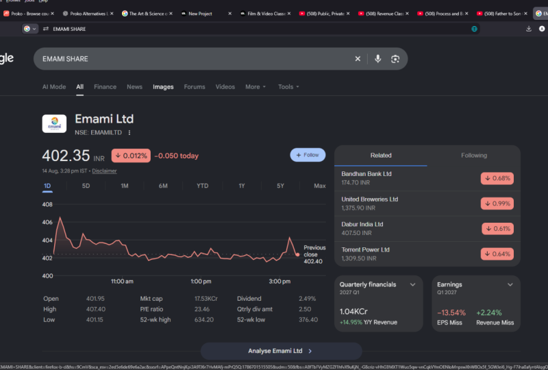Viewport: 548px width, 370px height.
Task: Open Google Lens image search icon
Action: click(395, 59)
